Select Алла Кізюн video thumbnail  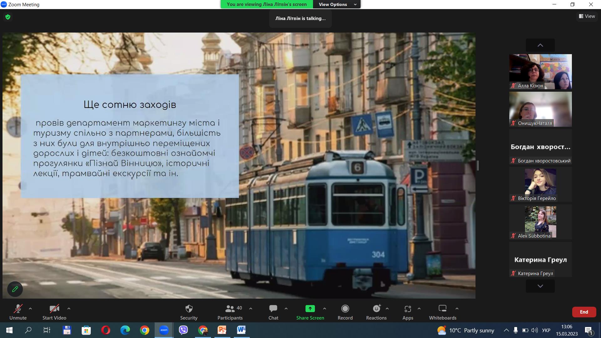[540, 72]
